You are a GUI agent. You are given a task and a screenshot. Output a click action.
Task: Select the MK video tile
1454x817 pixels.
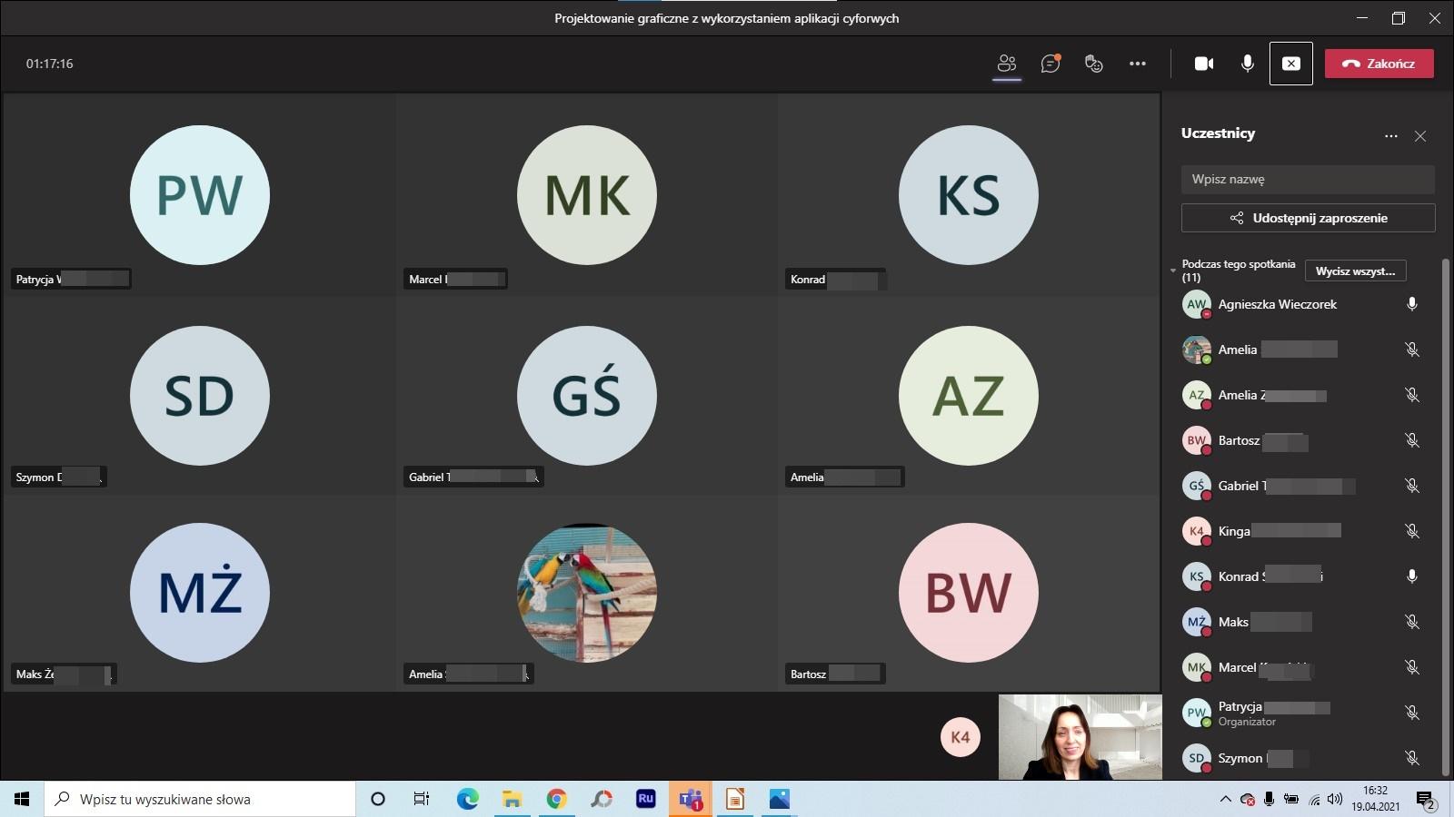(586, 194)
